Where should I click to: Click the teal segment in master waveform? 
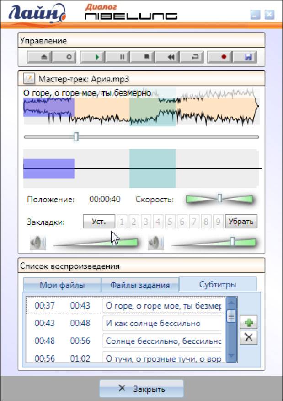(153, 107)
